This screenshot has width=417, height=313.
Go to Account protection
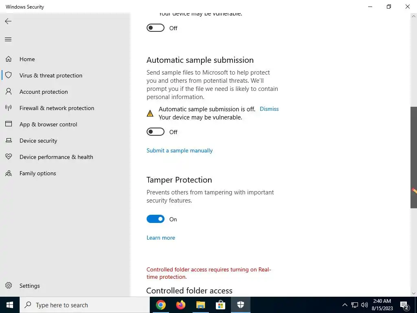[x=44, y=92]
